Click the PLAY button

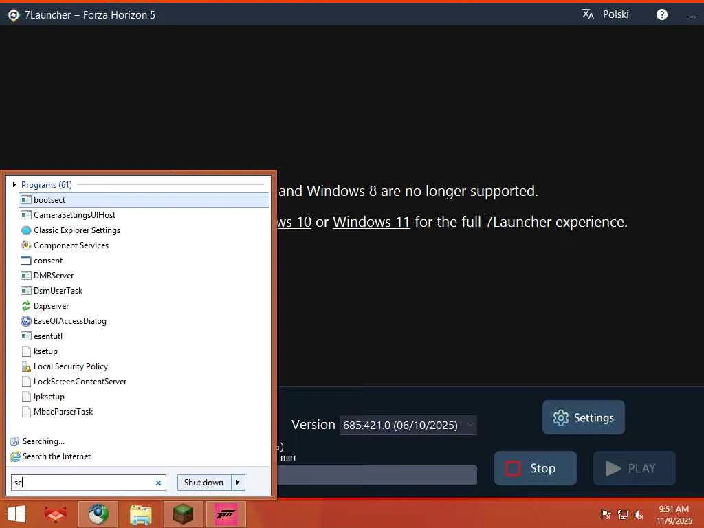[x=635, y=468]
